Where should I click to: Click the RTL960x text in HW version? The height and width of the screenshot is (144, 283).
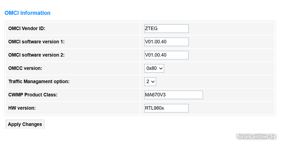coord(155,108)
